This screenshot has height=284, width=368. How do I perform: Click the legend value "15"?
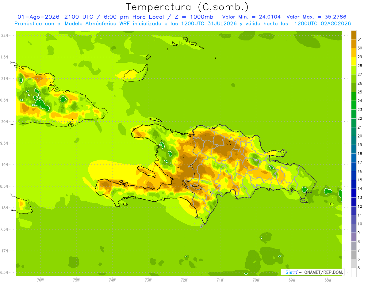(x=360, y=180)
